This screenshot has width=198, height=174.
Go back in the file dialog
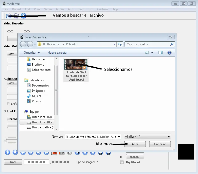23,44
